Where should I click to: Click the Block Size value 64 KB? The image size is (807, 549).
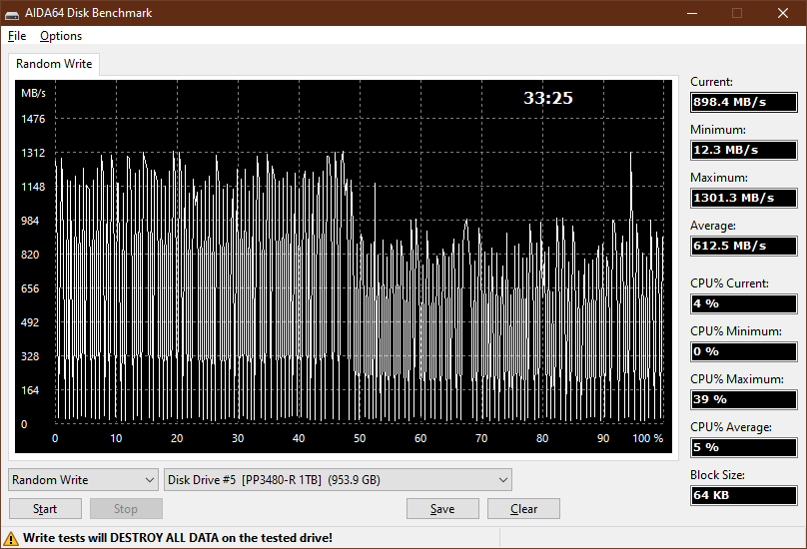point(744,495)
